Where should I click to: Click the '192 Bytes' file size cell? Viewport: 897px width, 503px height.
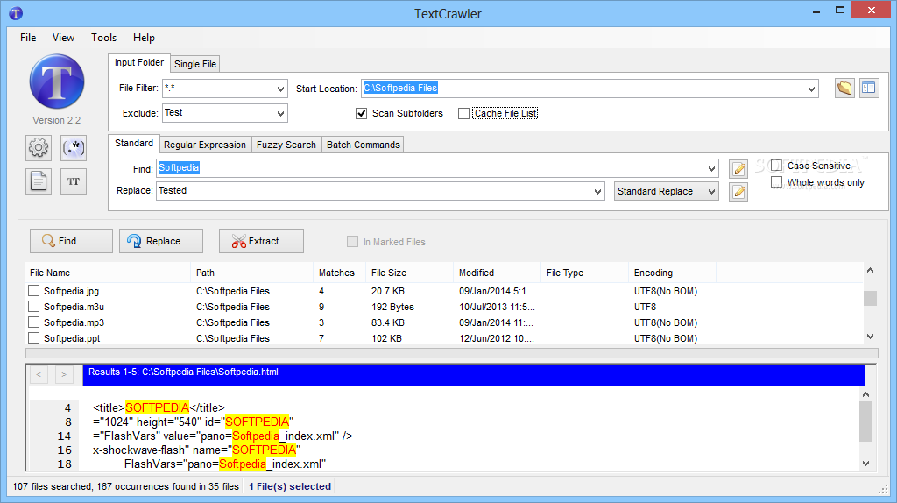[x=392, y=307]
